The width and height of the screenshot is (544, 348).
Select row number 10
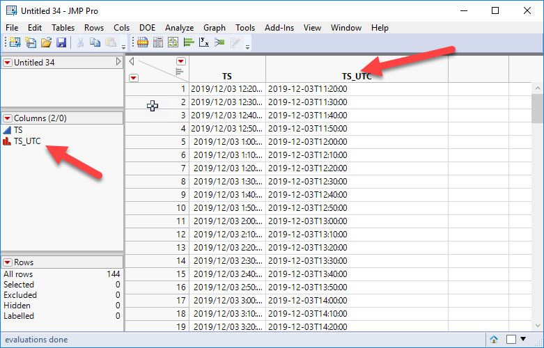click(x=157, y=208)
